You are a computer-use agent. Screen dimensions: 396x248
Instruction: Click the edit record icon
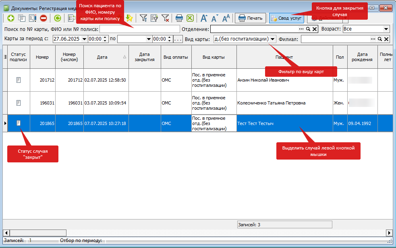coord(33,18)
